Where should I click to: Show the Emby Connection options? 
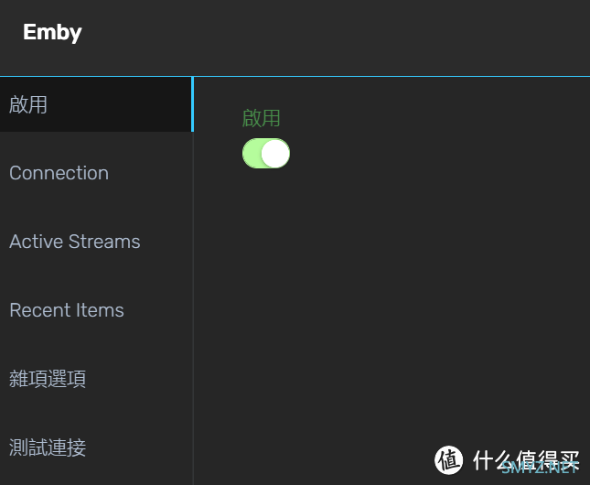59,173
